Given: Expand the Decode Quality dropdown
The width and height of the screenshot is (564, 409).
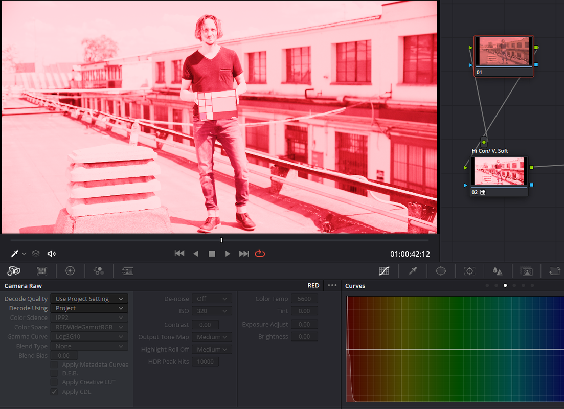Looking at the screenshot, I should (x=89, y=299).
